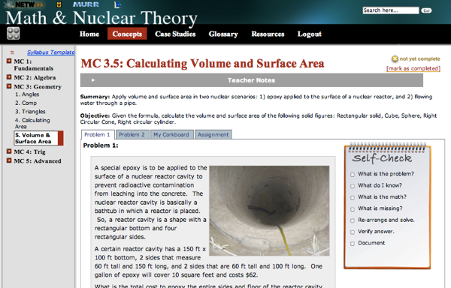Screen dimensions: 451x288
Task: Click in the 'Search here...' field
Action: click(391, 10)
